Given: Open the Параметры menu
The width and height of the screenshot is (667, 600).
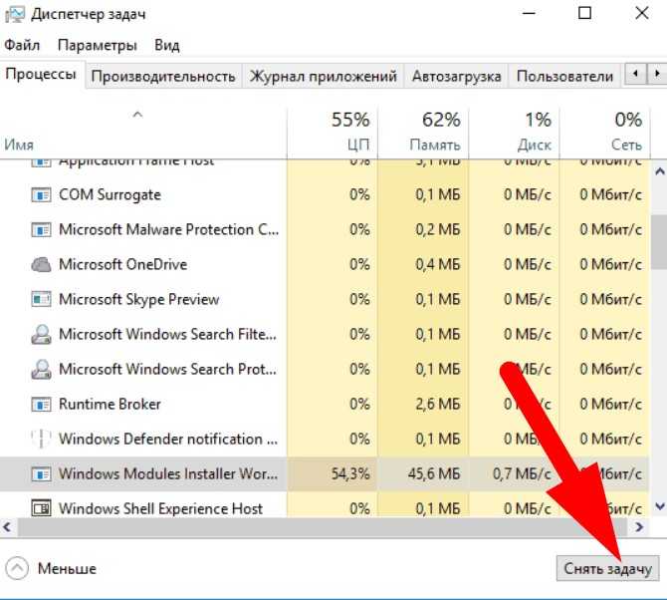Looking at the screenshot, I should click(x=98, y=45).
